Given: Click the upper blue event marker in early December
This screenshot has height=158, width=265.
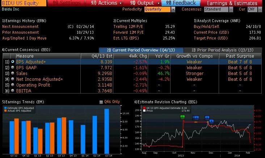Looking at the screenshot, I should click(207, 117).
